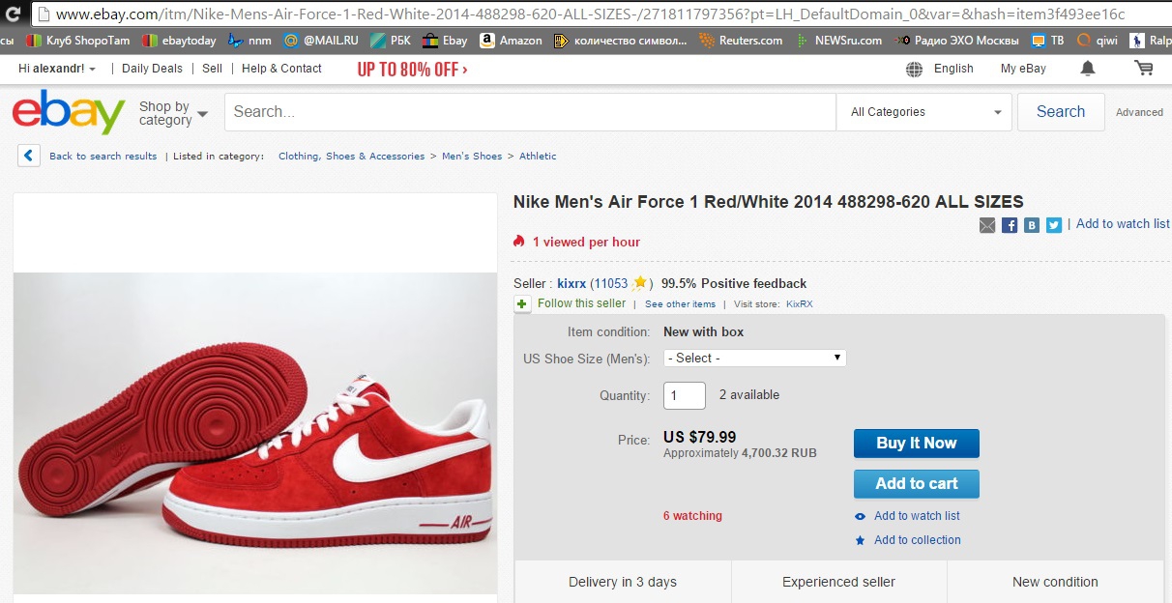This screenshot has height=603, width=1172.
Task: Share listing on Facebook
Action: (x=1010, y=225)
